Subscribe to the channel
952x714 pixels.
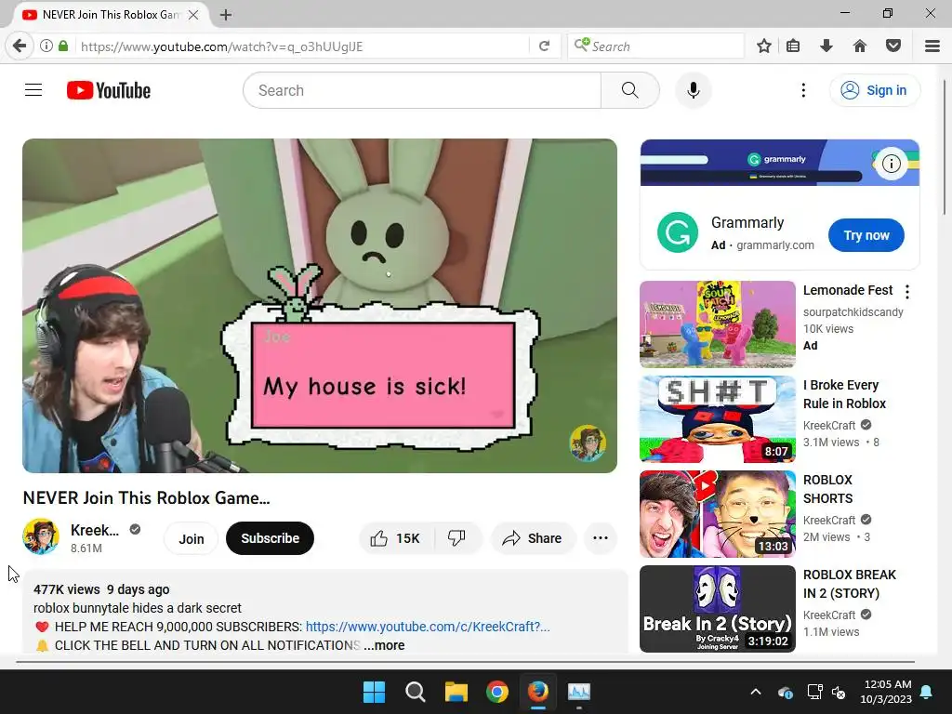(271, 538)
